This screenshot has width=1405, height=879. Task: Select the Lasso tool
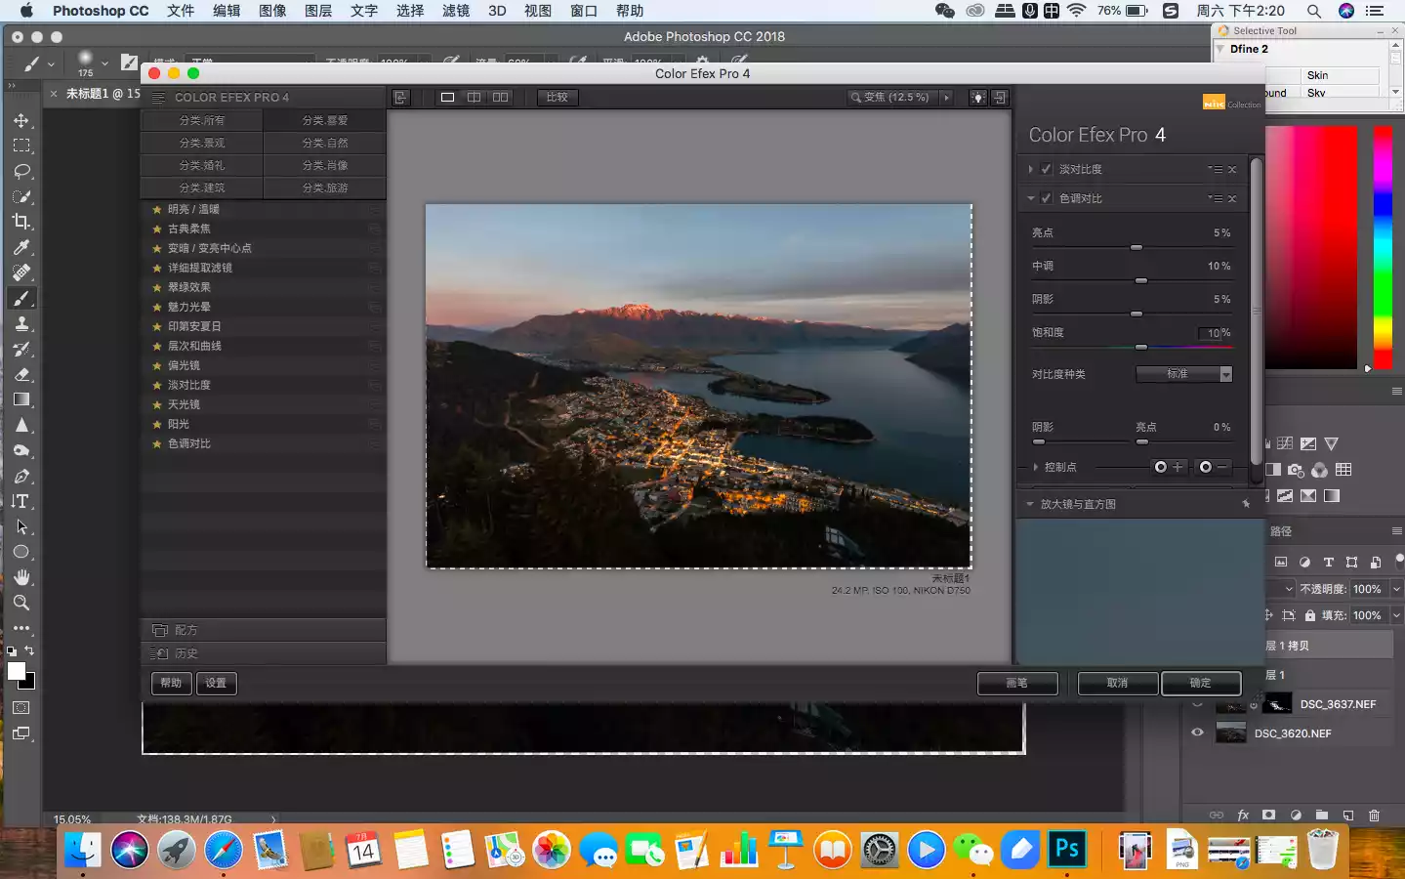point(21,171)
